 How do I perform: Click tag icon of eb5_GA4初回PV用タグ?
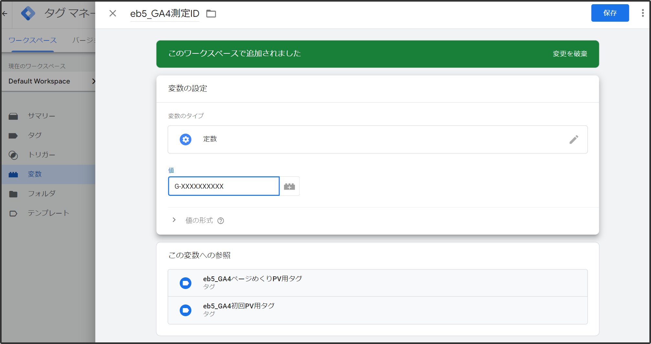point(185,310)
